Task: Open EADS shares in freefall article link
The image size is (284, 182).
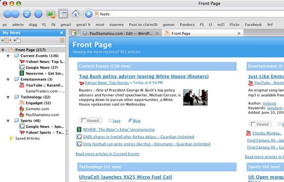Action: 138,137
